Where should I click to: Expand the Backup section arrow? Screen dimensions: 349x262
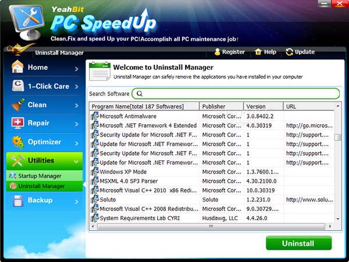[77, 200]
